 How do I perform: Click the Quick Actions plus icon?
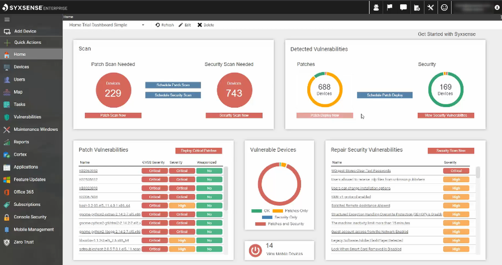7,43
